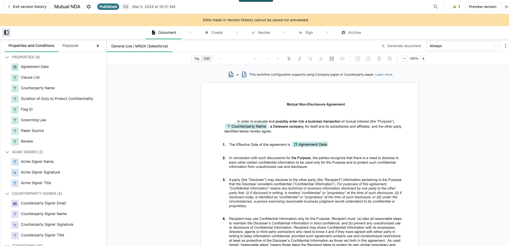Click Exit version history button
The image size is (509, 246).
pyautogui.click(x=27, y=7)
